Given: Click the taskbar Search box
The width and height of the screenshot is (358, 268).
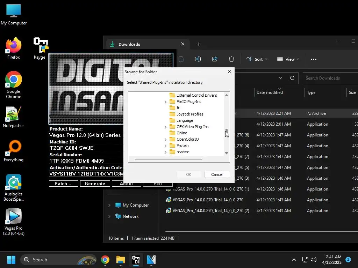Looking at the screenshot, I should [x=59, y=260].
